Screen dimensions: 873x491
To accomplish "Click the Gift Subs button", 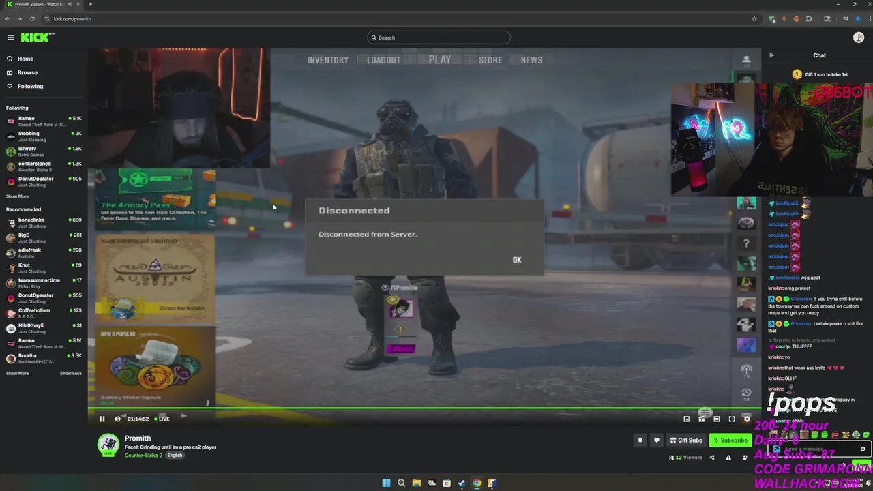I will [685, 441].
